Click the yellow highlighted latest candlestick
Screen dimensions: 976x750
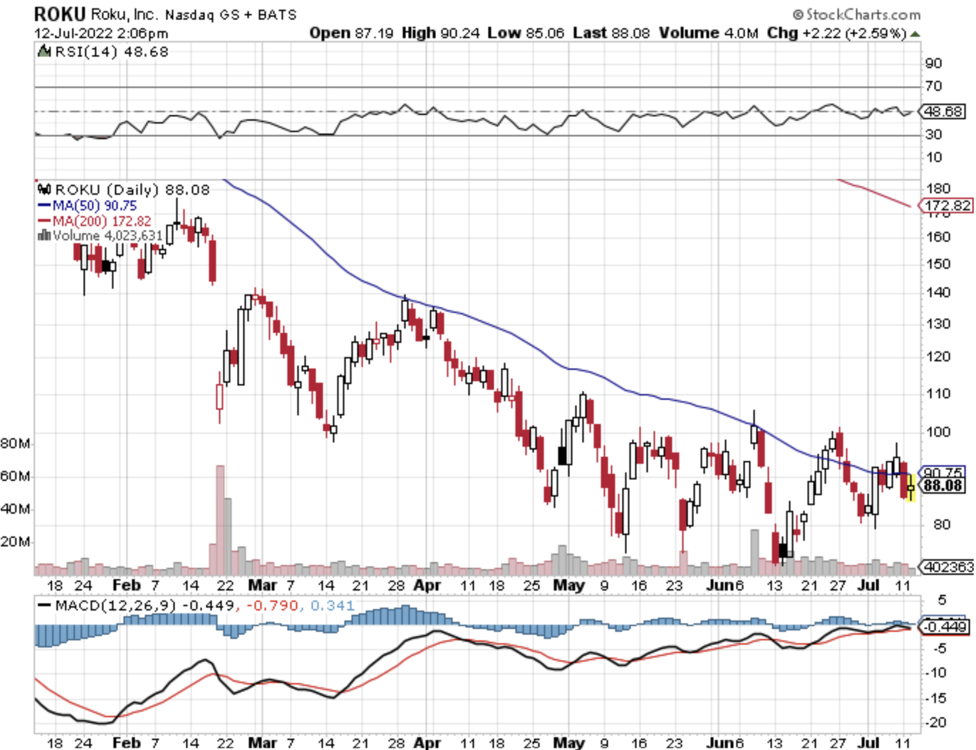pyautogui.click(x=911, y=489)
